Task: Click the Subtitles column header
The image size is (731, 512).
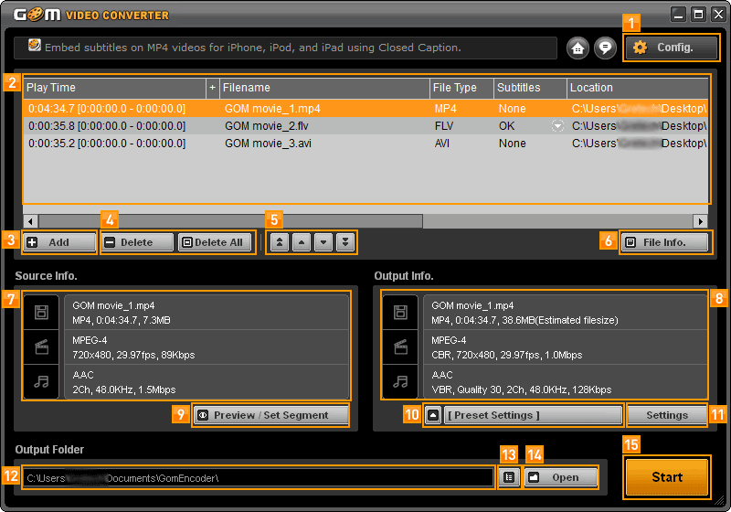Action: (531, 88)
